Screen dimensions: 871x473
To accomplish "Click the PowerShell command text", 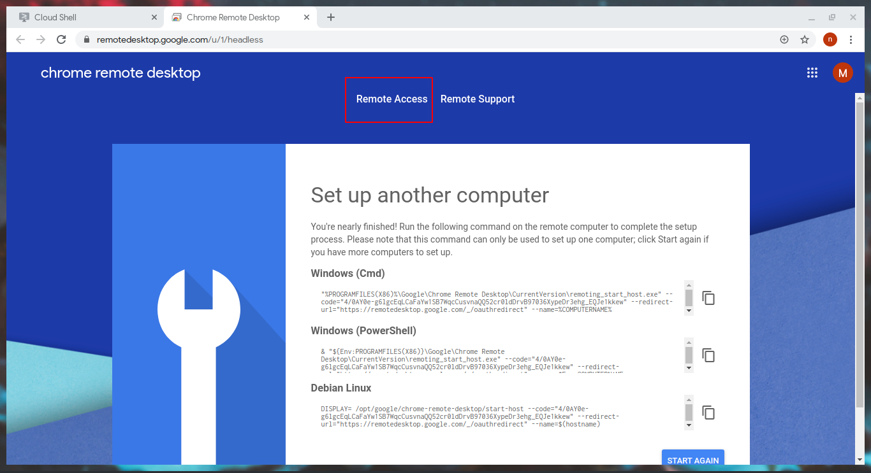I will coord(472,360).
